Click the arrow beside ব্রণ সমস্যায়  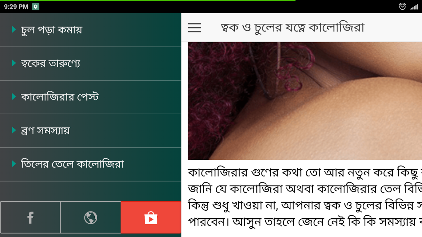point(14,130)
